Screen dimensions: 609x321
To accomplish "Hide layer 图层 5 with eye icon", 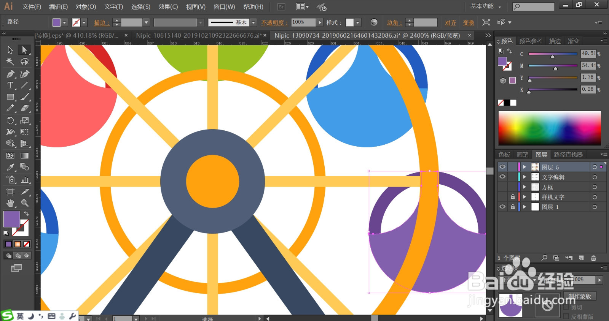I will coord(502,167).
